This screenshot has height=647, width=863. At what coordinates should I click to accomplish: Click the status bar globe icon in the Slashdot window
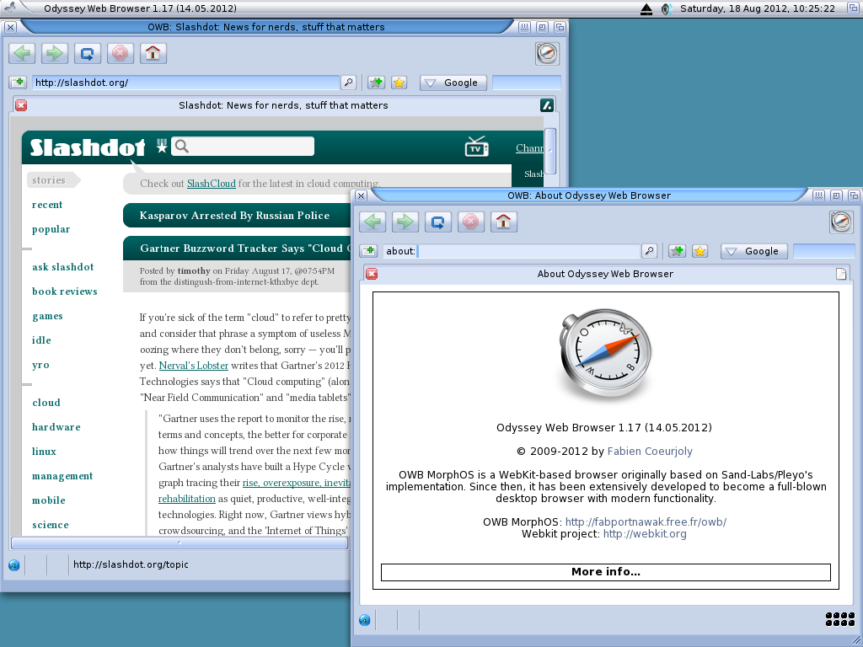pyautogui.click(x=14, y=565)
